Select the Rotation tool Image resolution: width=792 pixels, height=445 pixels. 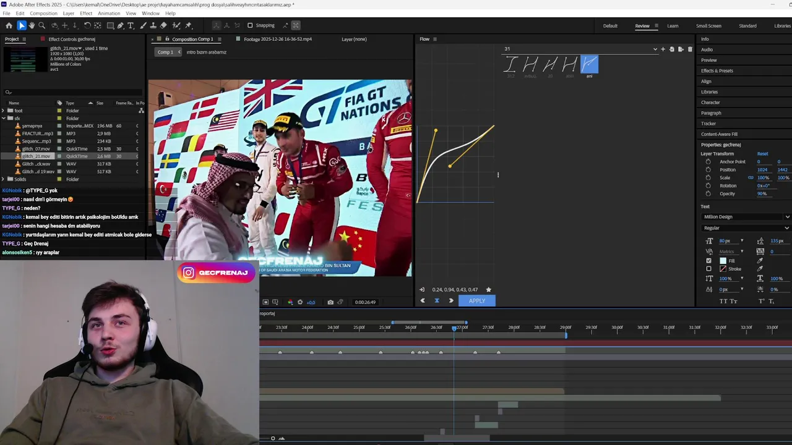pos(87,25)
